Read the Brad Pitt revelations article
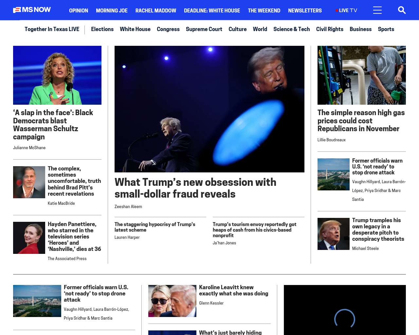Screen dimensions: 419x335 click(x=74, y=181)
